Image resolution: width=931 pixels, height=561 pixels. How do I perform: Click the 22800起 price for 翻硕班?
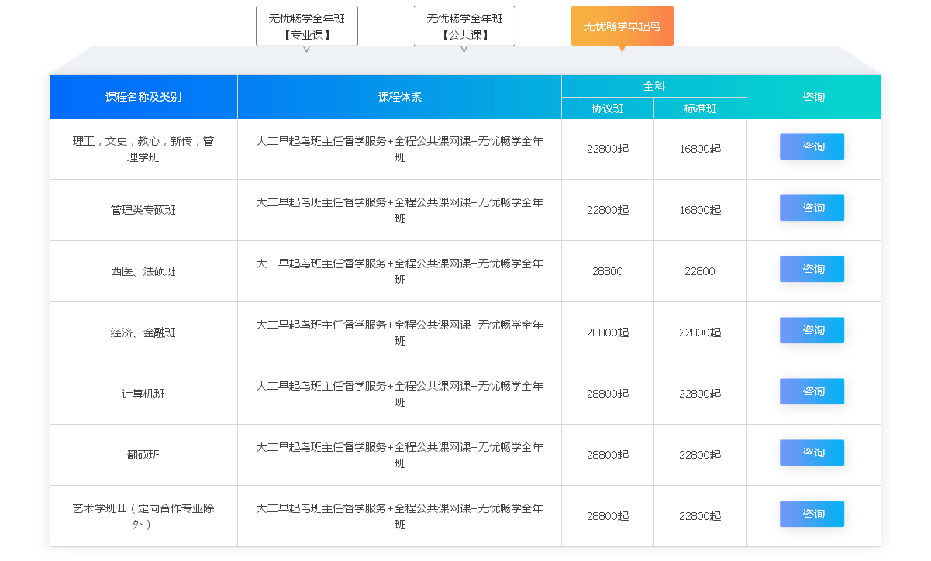coord(699,455)
